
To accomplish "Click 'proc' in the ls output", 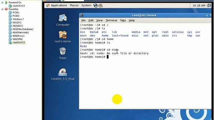I will click(155, 36).
